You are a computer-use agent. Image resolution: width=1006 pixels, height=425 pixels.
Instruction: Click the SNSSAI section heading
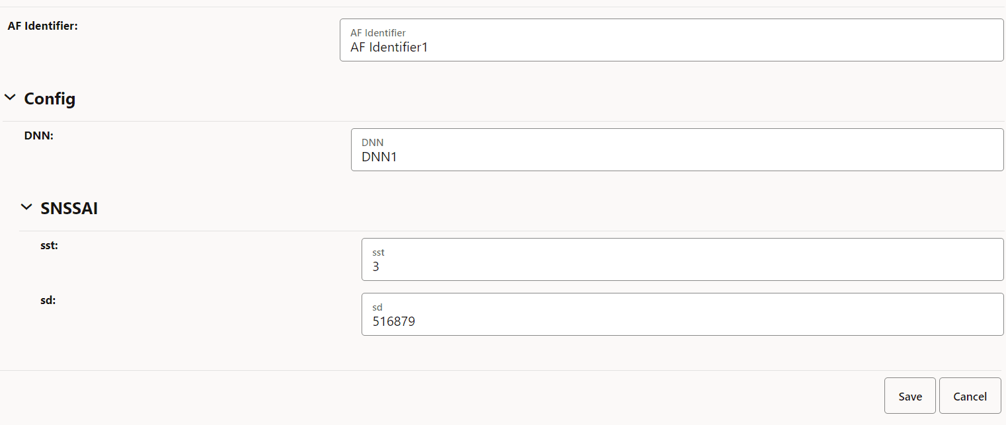coord(69,208)
